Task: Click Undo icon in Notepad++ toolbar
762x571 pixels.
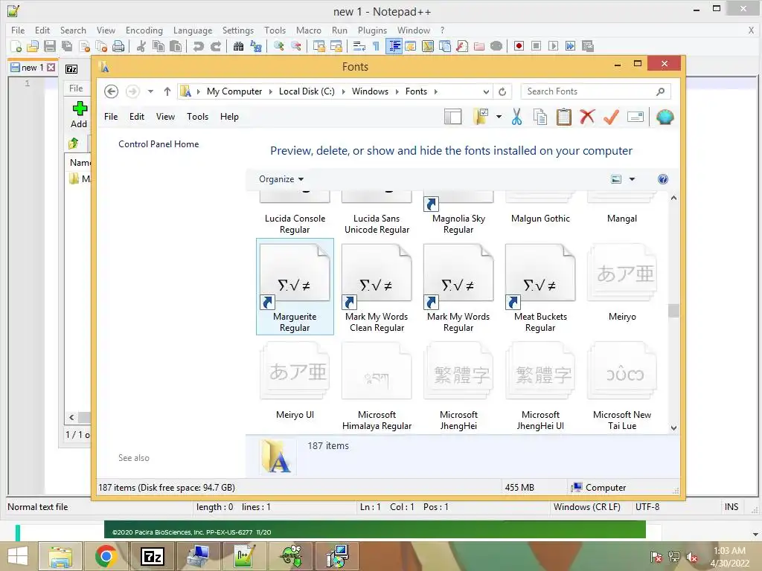Action: click(x=198, y=46)
